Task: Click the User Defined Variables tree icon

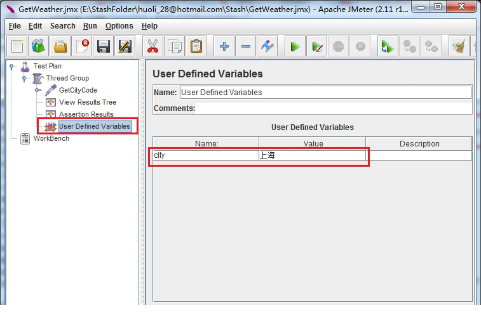Action: [51, 126]
